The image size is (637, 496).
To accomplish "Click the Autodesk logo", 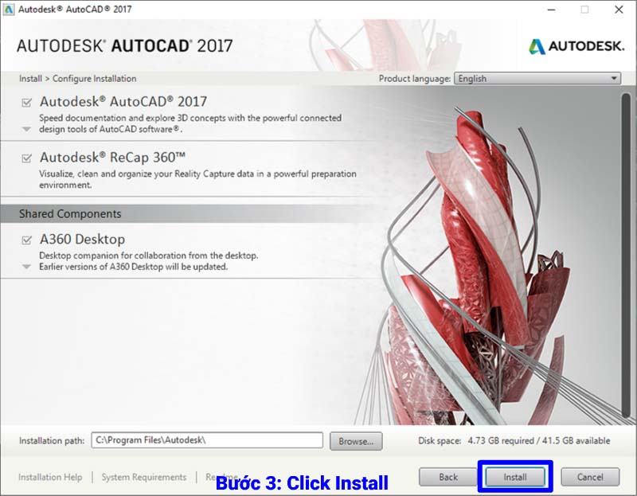I will pos(576,46).
